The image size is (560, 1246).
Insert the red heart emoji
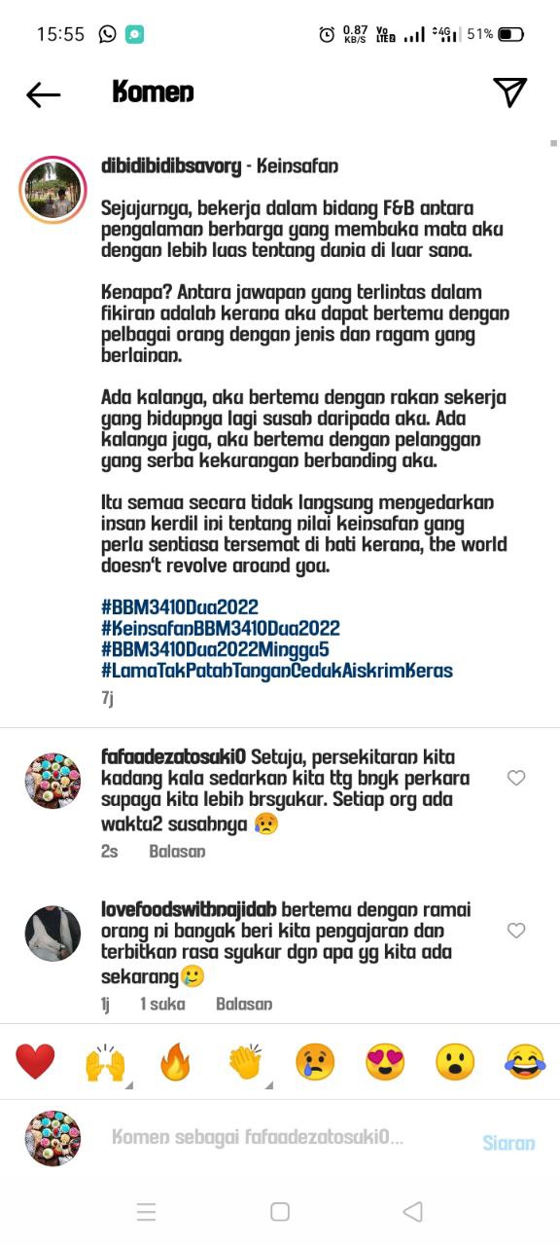click(x=35, y=1062)
